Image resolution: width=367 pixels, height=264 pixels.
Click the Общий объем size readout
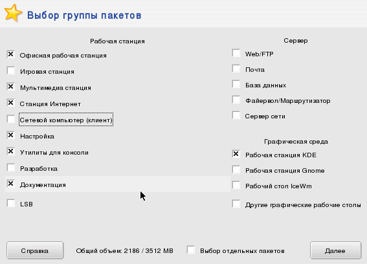[x=124, y=251]
